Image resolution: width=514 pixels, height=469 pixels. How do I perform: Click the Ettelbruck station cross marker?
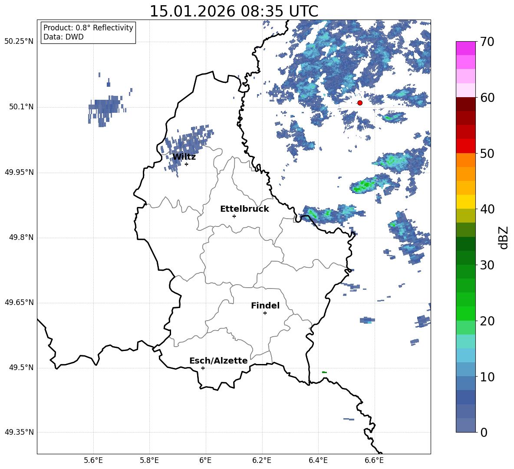point(234,216)
